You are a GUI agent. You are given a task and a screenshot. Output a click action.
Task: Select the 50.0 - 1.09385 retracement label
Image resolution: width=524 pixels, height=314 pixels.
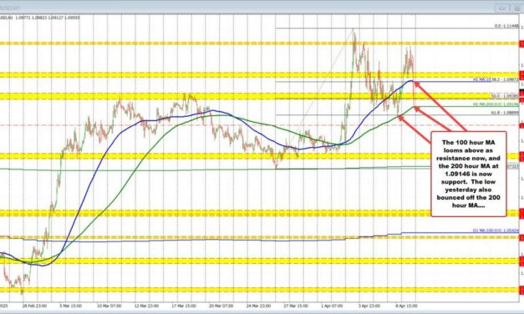(x=505, y=96)
